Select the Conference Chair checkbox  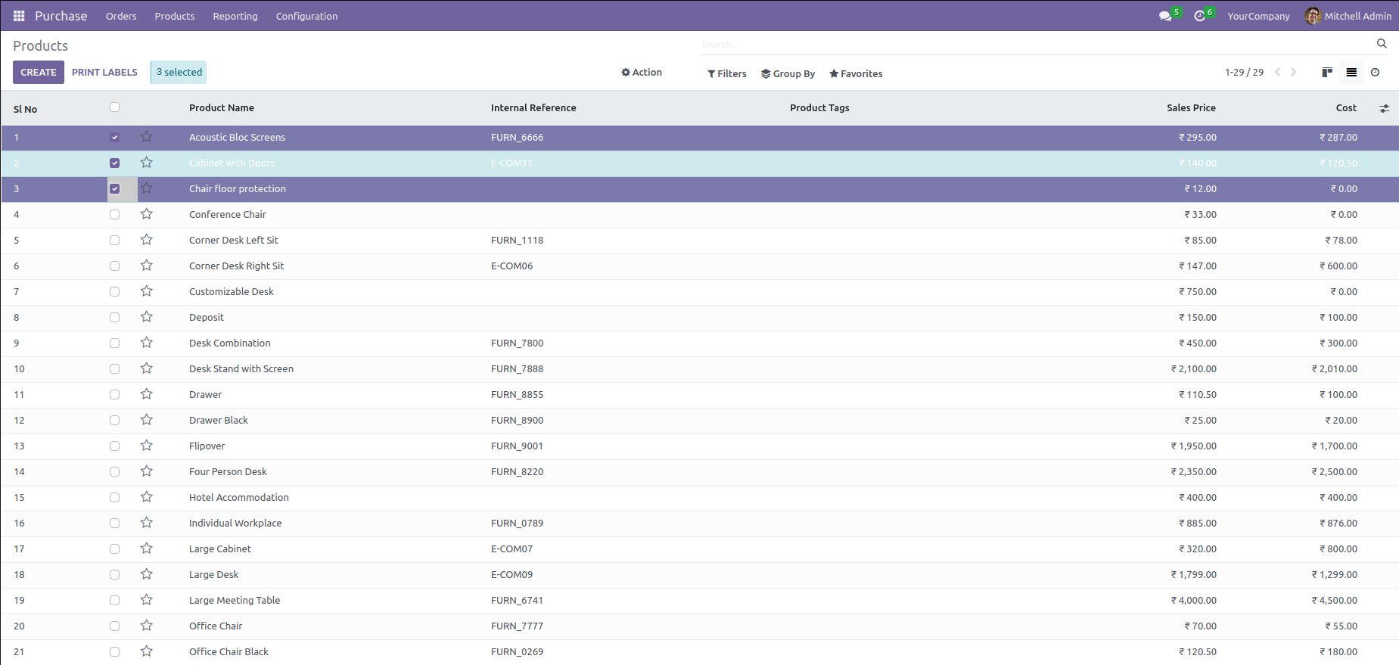coord(114,215)
